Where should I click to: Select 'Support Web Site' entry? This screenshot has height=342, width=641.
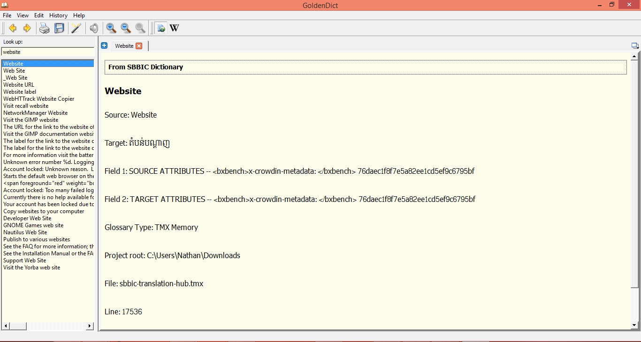click(x=48, y=260)
